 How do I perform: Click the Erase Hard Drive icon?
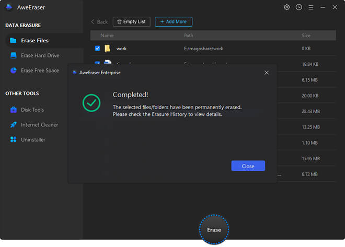[x=14, y=55]
